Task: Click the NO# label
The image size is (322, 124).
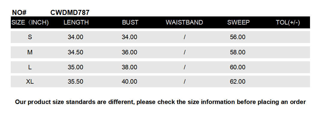Action: 19,13
